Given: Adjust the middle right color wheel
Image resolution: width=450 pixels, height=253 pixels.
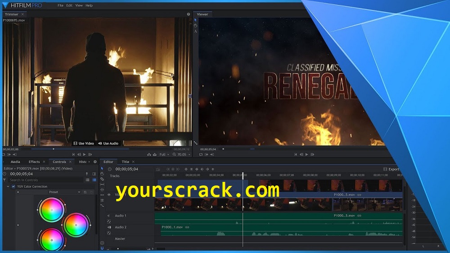Looking at the screenshot, I should tap(76, 225).
